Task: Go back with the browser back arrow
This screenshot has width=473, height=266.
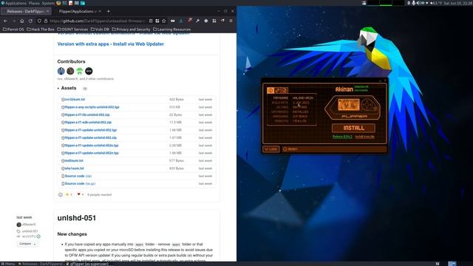Action: 5,21
